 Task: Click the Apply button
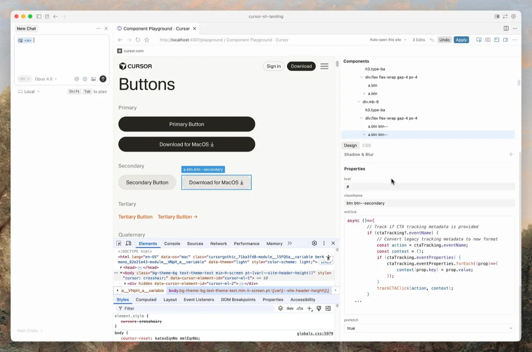point(461,40)
